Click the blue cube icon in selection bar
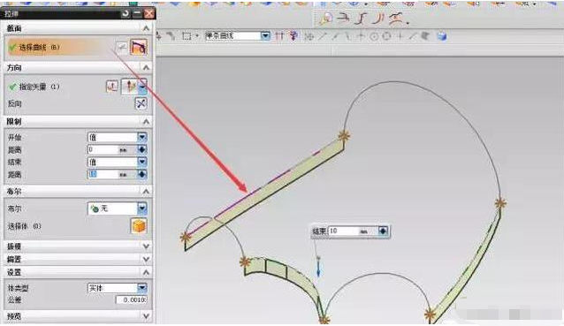The height and width of the screenshot is (326, 564). click(x=442, y=36)
